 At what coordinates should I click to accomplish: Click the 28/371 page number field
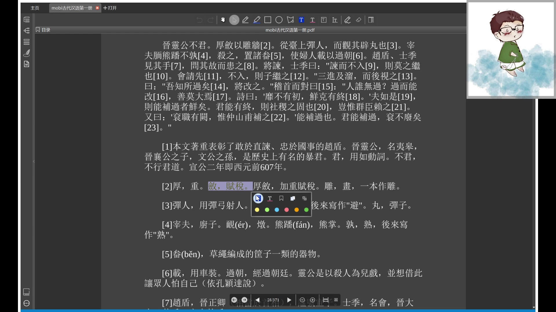click(273, 300)
